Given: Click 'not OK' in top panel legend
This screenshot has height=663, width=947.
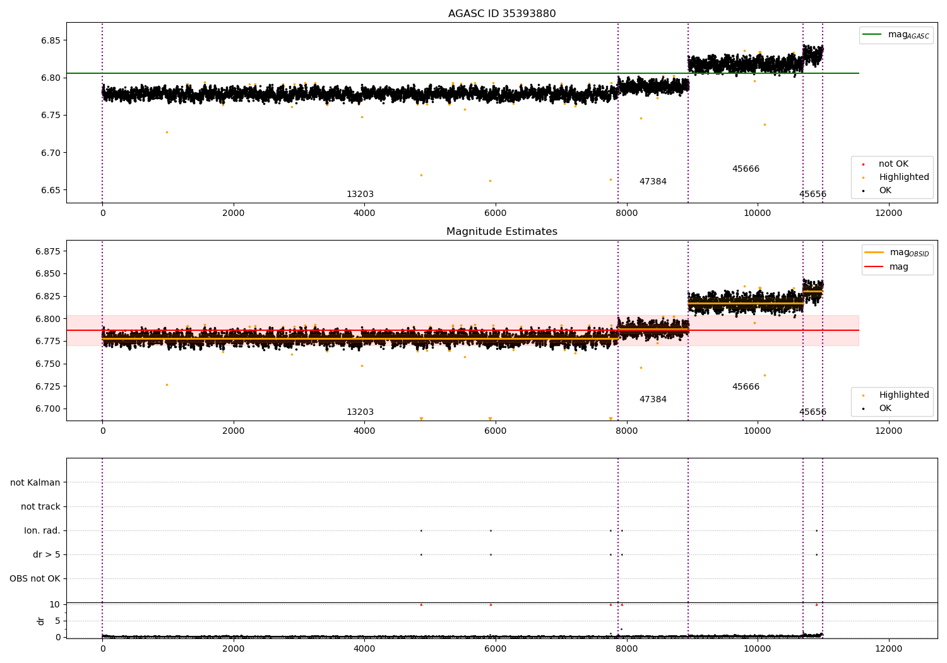Looking at the screenshot, I should (x=893, y=164).
